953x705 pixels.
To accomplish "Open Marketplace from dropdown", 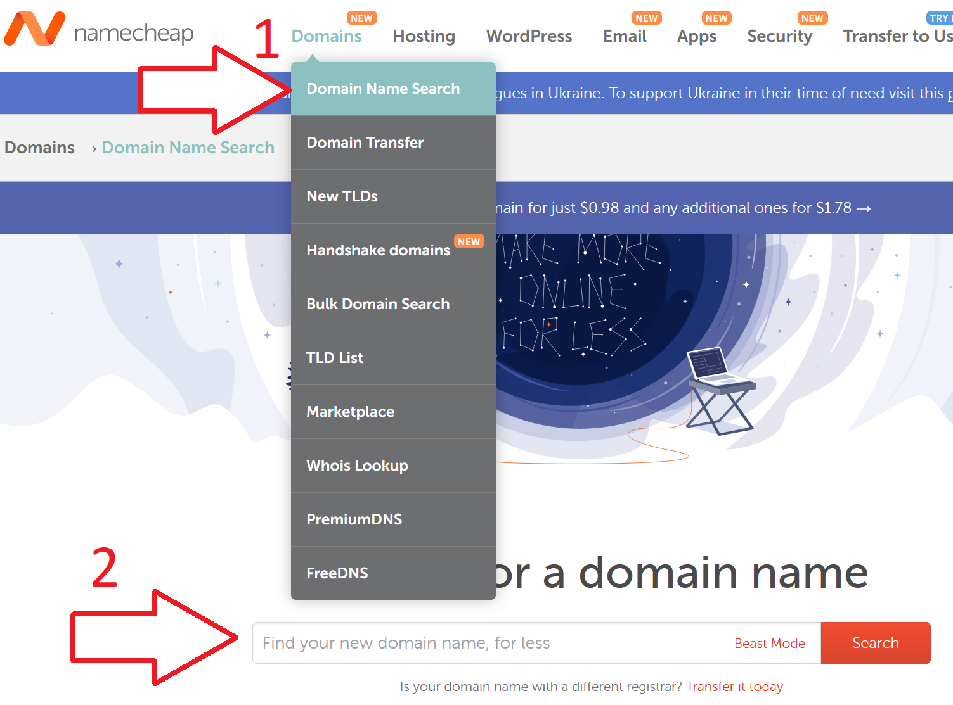I will click(393, 412).
